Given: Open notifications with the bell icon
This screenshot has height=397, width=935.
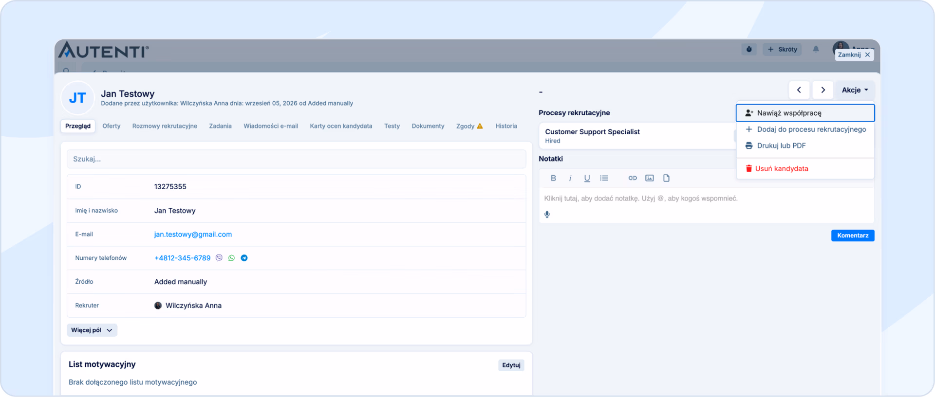Looking at the screenshot, I should point(816,49).
